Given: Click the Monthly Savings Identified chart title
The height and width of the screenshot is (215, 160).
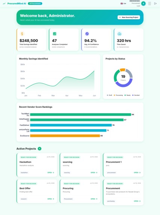Looking at the screenshot, I should point(34,59).
